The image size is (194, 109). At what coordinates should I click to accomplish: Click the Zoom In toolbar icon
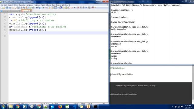tap(43, 8)
